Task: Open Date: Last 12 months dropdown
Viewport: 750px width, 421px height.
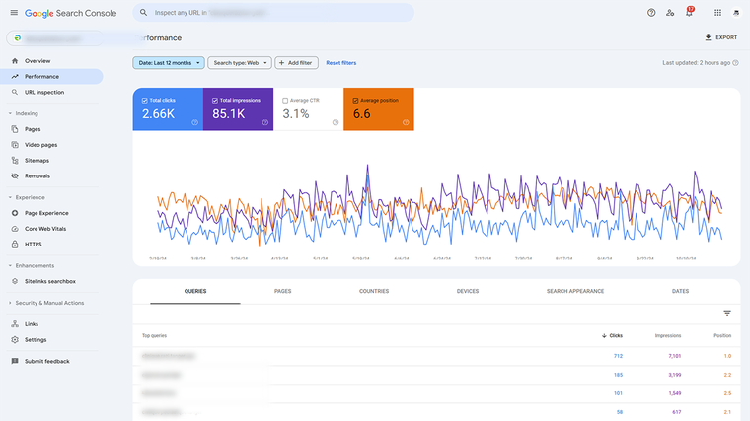Action: pos(169,62)
